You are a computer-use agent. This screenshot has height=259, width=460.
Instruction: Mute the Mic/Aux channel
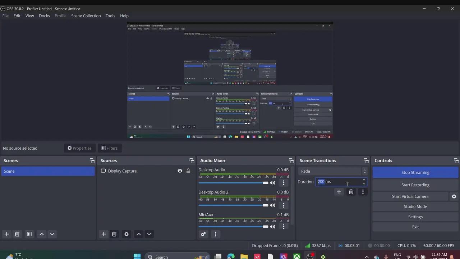click(x=273, y=227)
